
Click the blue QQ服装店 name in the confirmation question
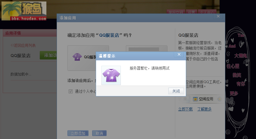[x=109, y=35]
